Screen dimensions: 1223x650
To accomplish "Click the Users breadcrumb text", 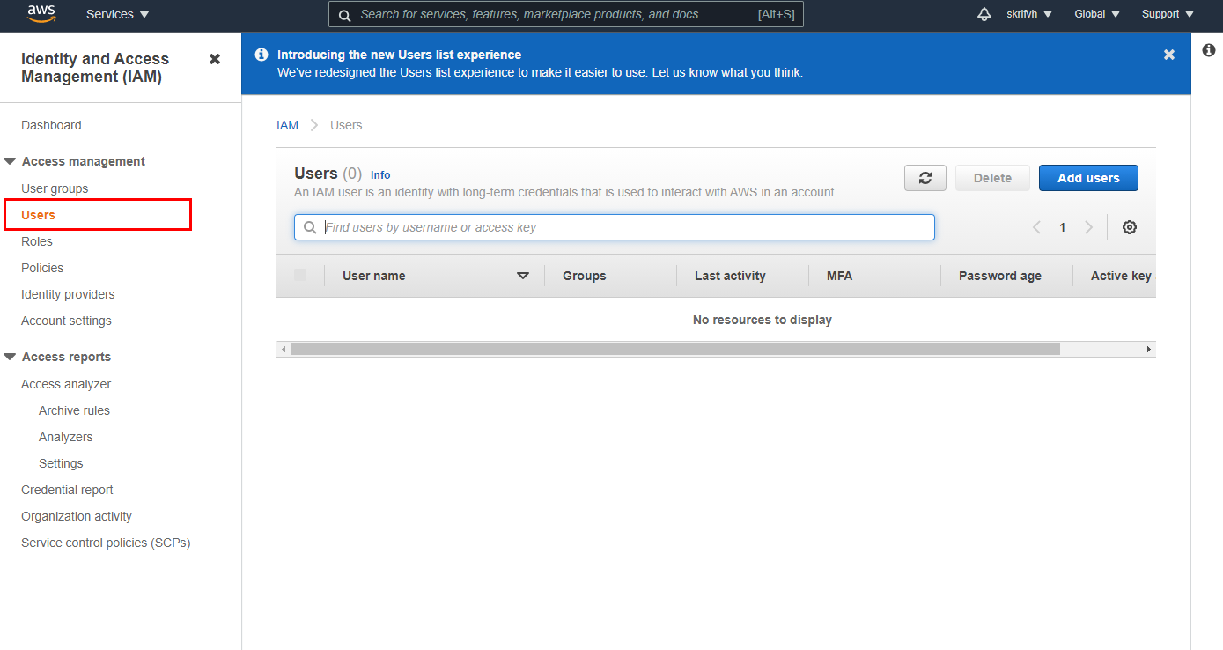I will [346, 125].
